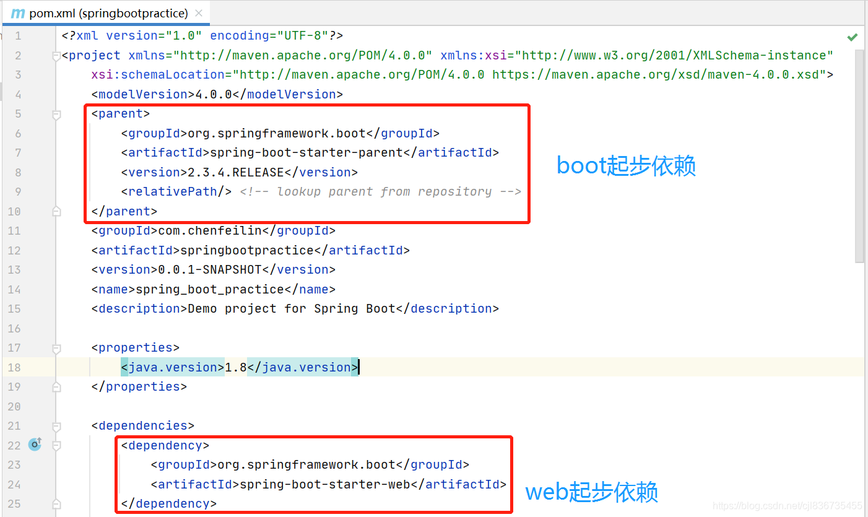Click the editor vertical scrollbar thumb
Image resolution: width=868 pixels, height=517 pixels.
point(859,156)
